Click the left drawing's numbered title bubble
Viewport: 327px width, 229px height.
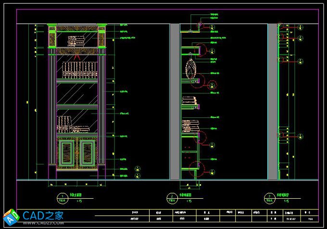click(62, 197)
